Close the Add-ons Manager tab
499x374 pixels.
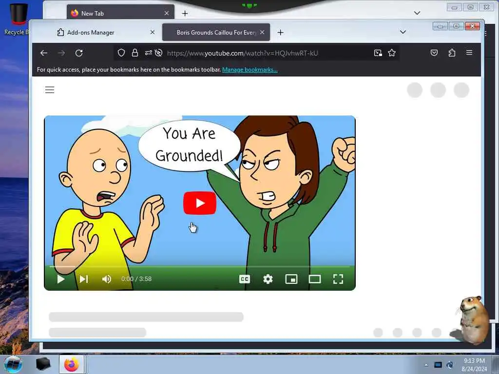(153, 32)
